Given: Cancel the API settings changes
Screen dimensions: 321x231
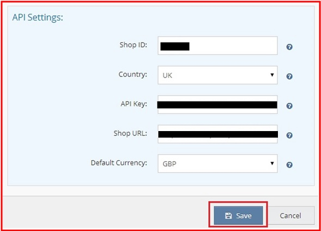Looking at the screenshot, I should [x=290, y=215].
